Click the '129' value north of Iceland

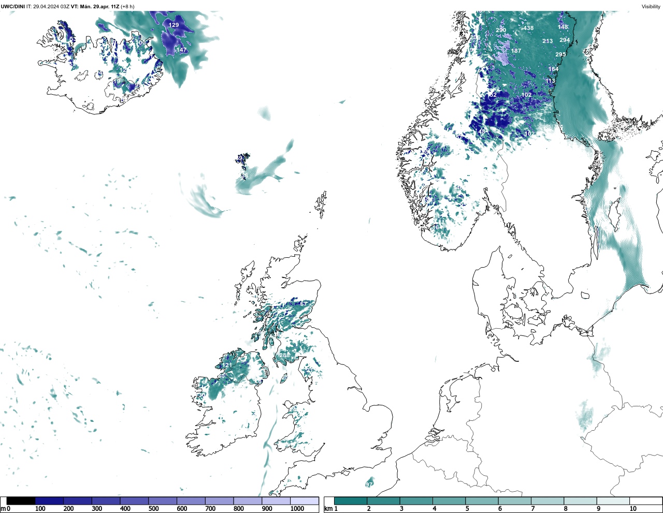coord(174,25)
